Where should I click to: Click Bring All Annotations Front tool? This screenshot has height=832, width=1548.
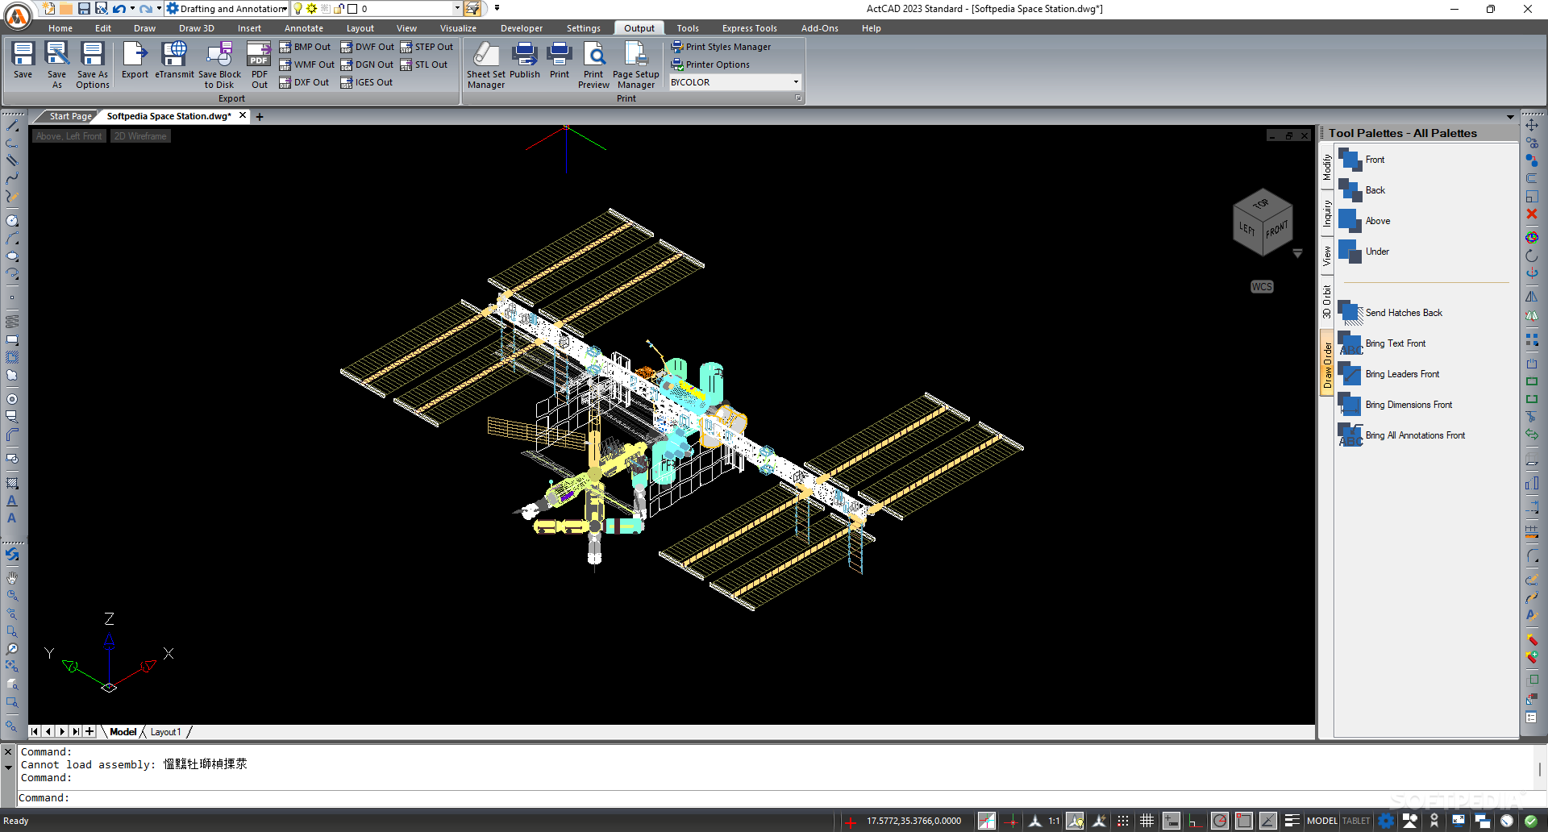1401,435
